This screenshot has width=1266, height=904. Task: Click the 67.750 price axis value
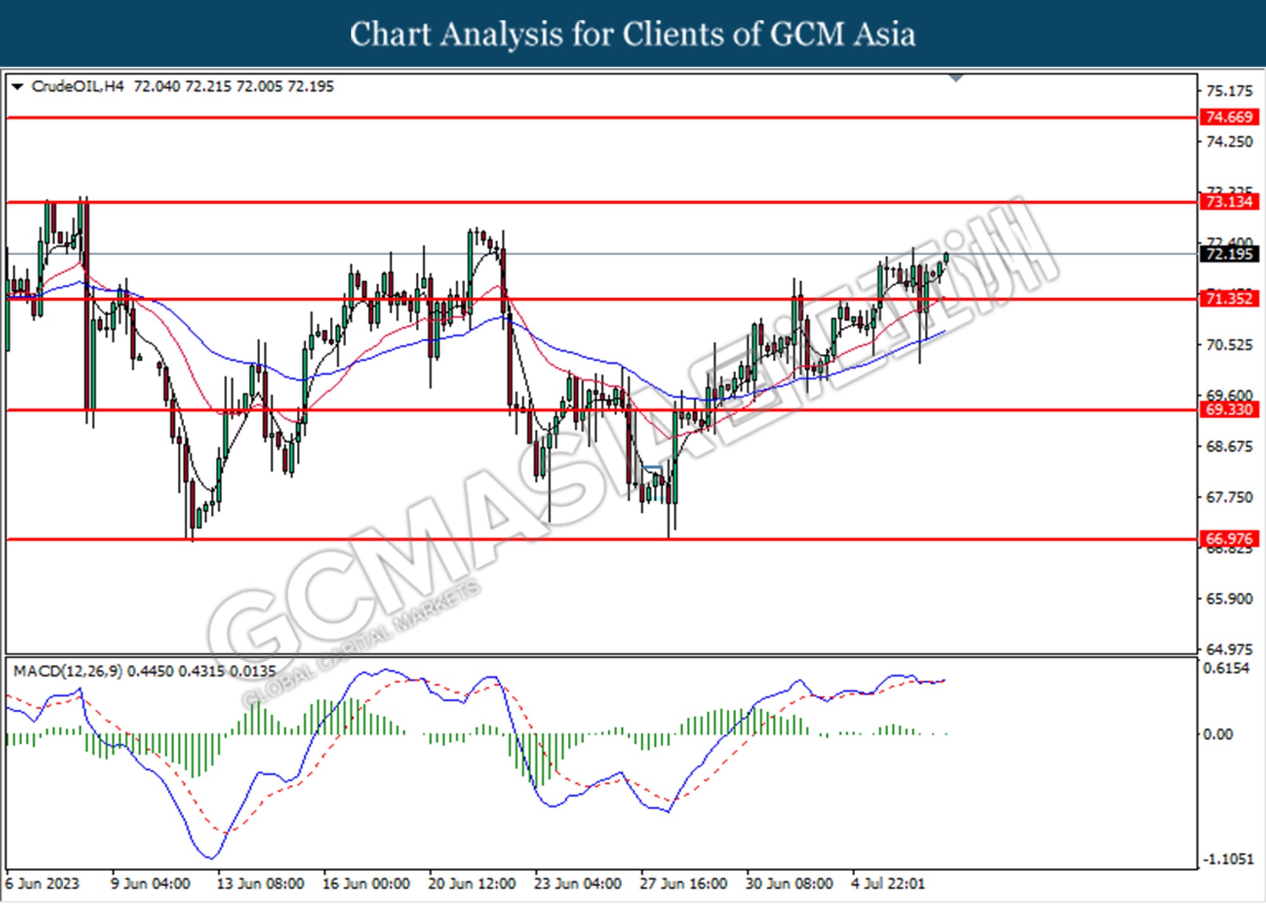click(x=1229, y=498)
